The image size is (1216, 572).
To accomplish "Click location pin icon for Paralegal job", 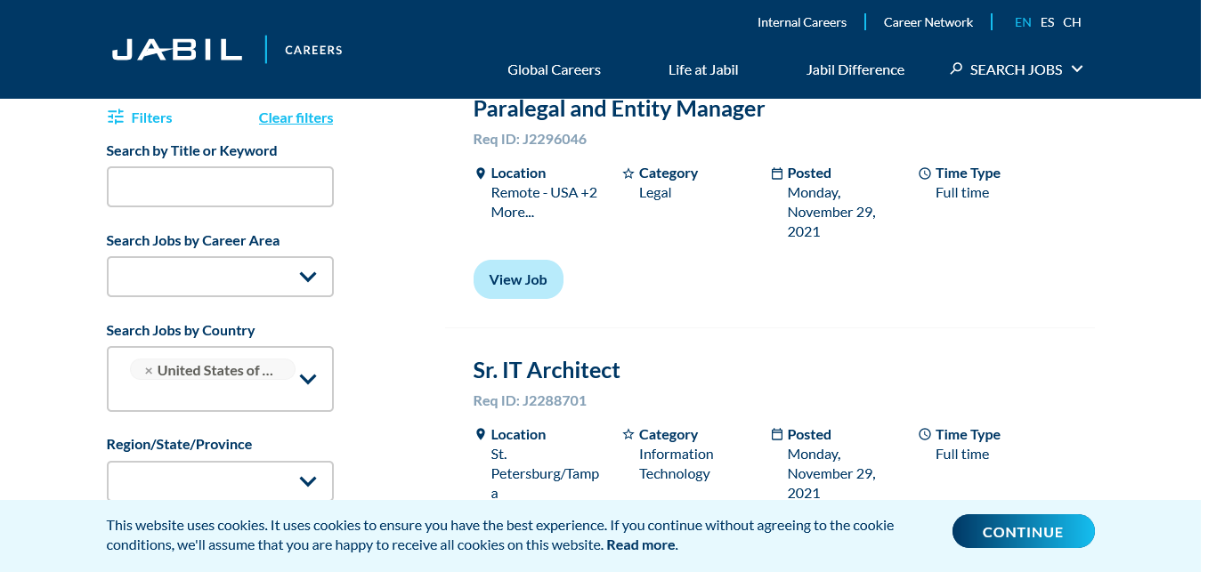I will (481, 173).
